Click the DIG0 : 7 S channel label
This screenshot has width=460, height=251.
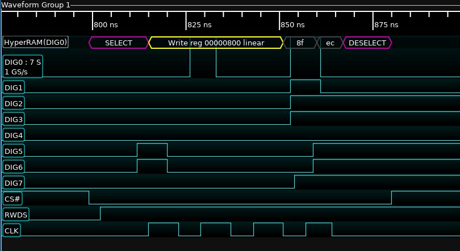(23, 66)
